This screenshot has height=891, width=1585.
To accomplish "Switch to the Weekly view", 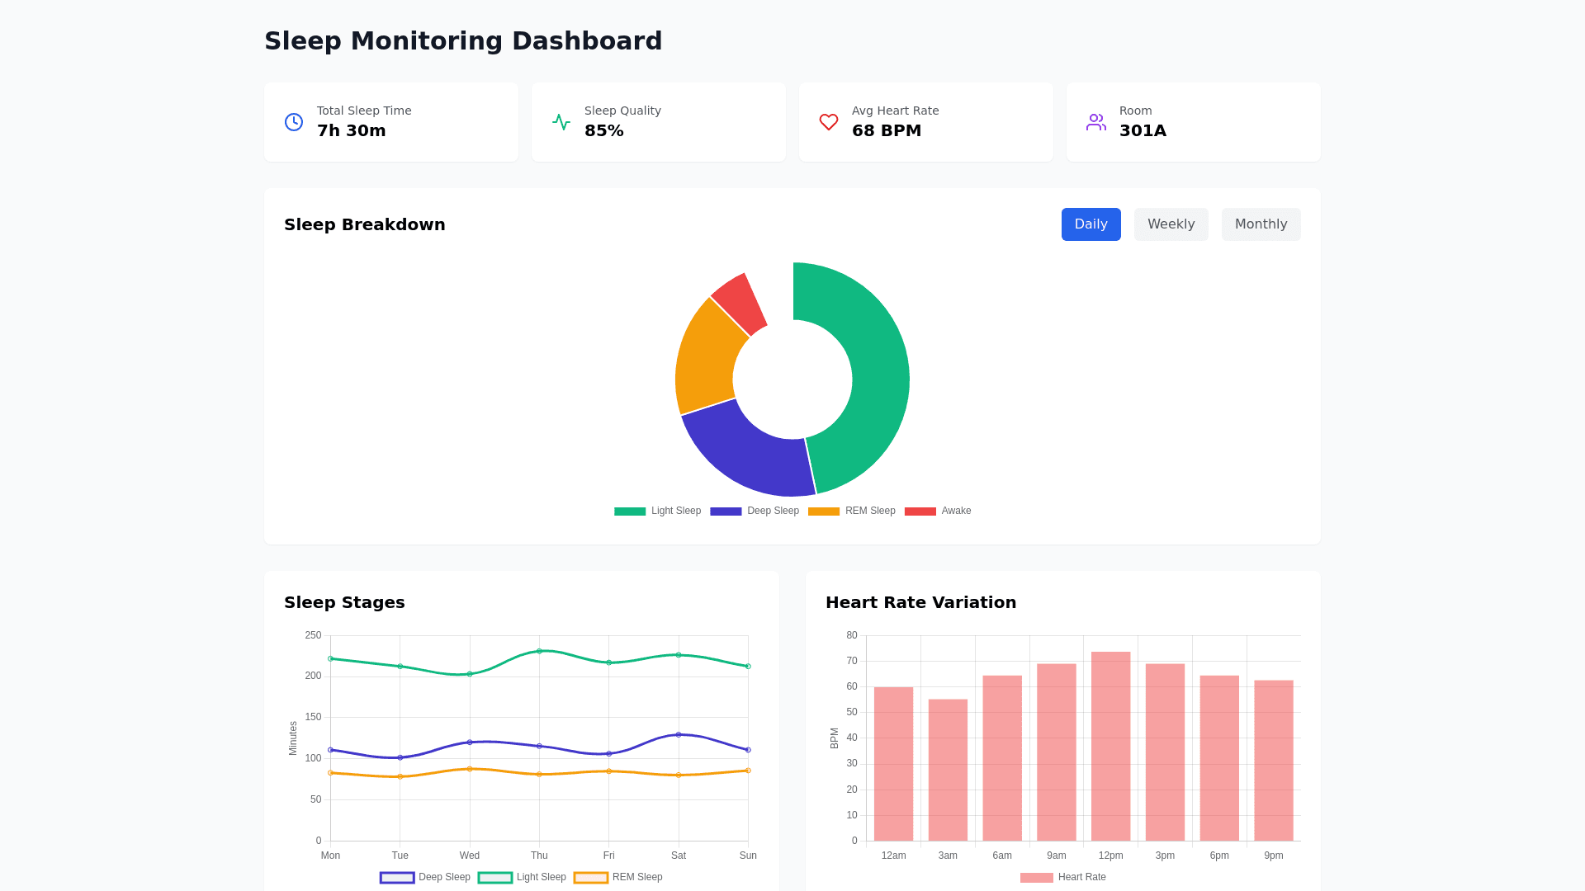I will coord(1171,224).
